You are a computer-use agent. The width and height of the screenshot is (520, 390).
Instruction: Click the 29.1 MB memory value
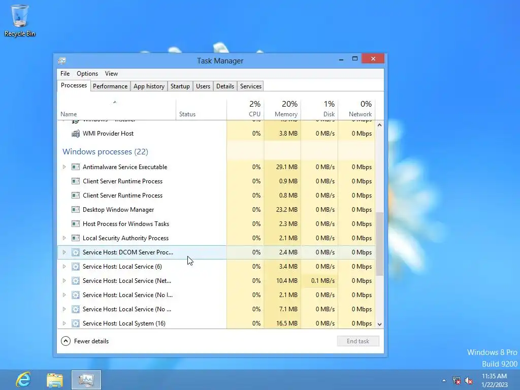click(286, 167)
